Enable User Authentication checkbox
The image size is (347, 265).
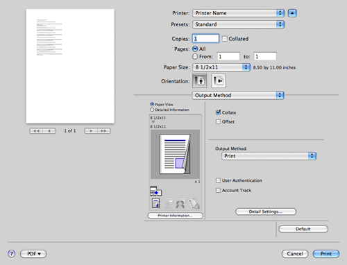[x=218, y=180]
